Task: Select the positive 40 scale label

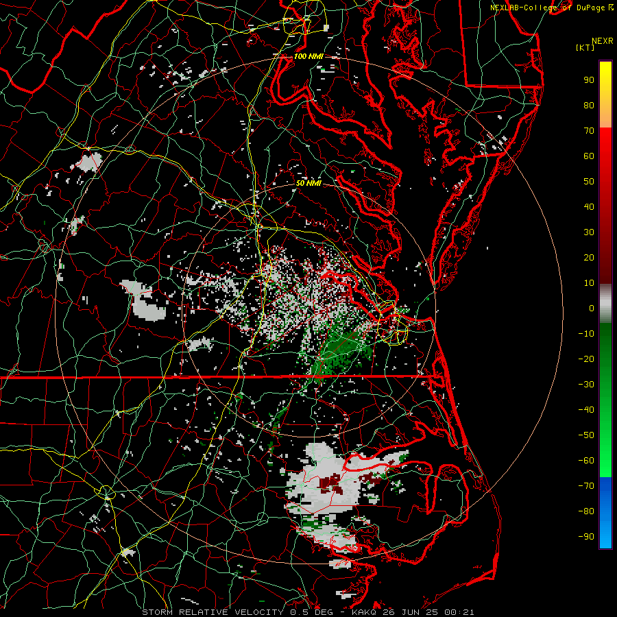Action: coord(589,206)
